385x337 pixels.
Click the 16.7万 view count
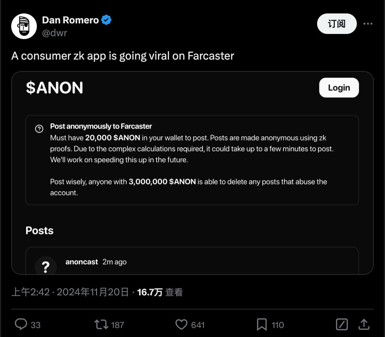pyautogui.click(x=150, y=292)
